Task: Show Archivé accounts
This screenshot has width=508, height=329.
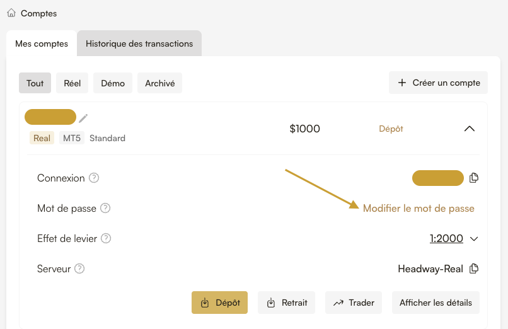Action: pyautogui.click(x=160, y=83)
